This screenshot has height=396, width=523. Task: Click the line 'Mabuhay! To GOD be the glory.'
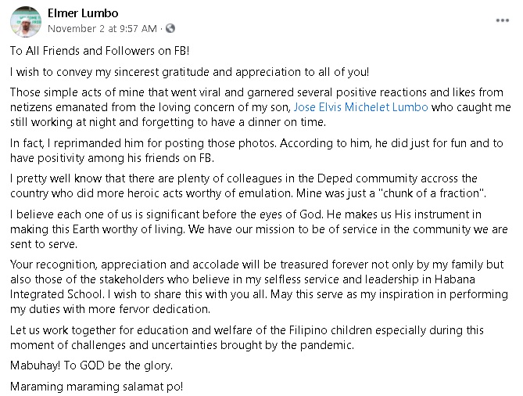[91, 365]
